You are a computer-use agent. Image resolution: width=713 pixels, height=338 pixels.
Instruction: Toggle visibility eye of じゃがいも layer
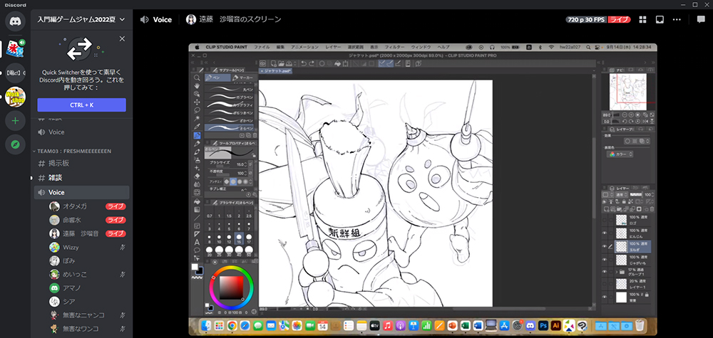[x=605, y=260]
